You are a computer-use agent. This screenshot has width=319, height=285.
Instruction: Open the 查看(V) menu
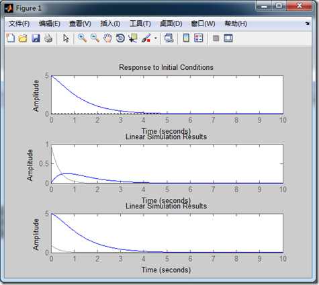[x=80, y=24]
